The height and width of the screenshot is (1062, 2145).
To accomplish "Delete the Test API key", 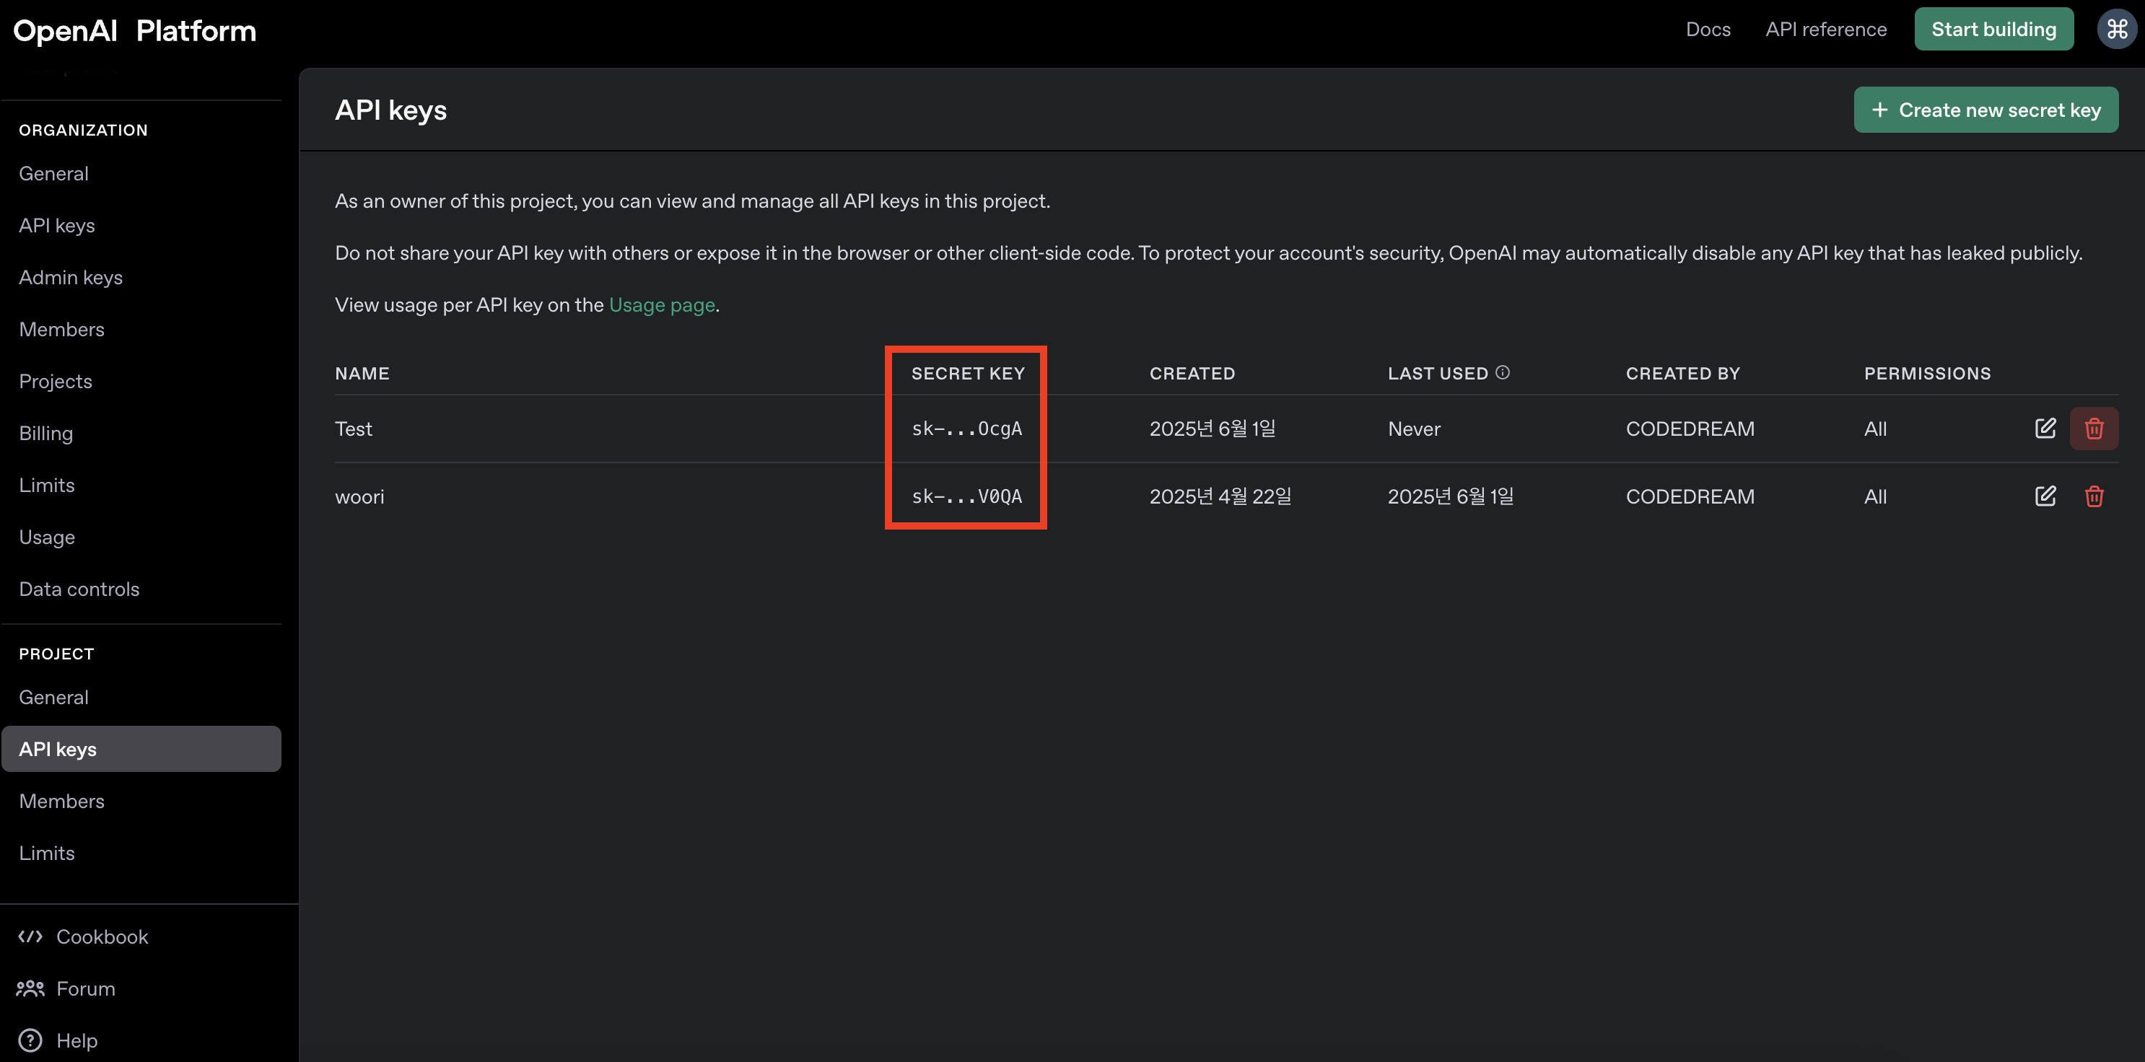I will point(2093,429).
